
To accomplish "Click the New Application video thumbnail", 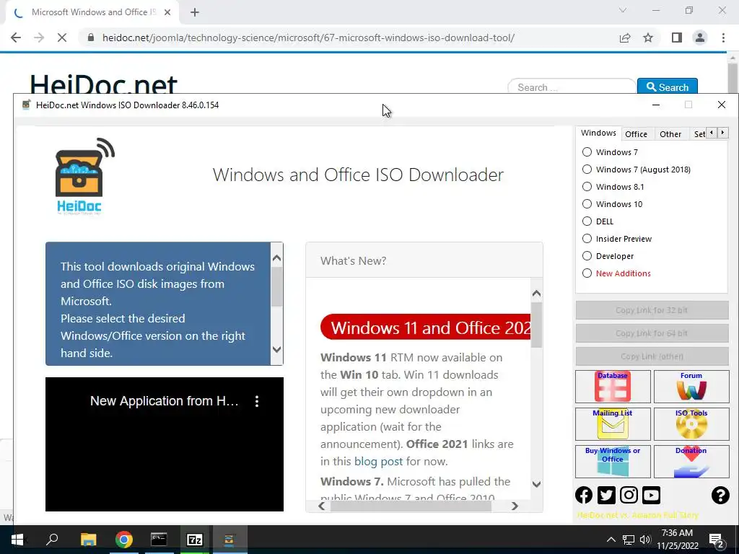I will click(x=165, y=444).
